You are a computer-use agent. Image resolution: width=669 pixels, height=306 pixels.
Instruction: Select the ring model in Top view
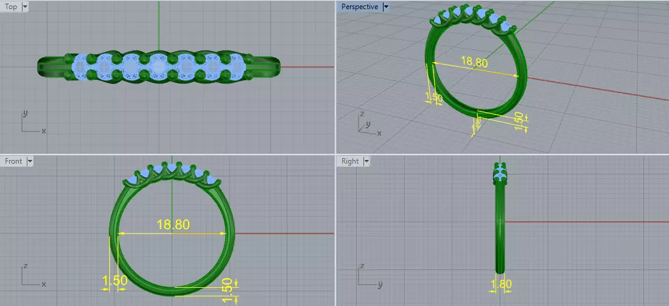159,67
